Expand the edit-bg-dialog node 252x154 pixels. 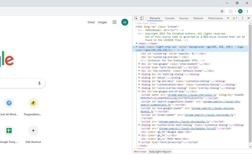tap(139, 74)
